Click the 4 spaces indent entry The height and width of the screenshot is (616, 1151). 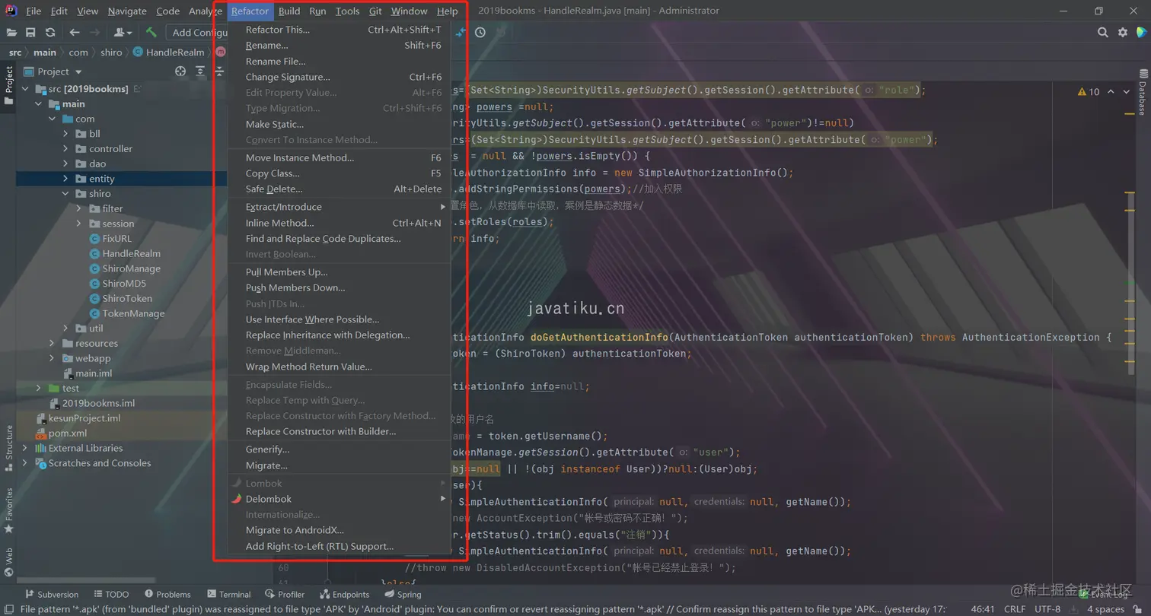coord(1105,609)
